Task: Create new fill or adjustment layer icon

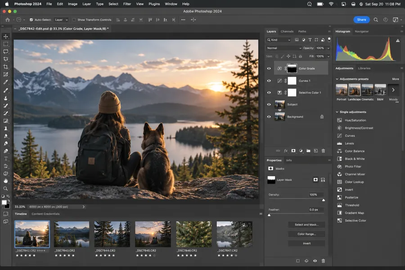Action: 301,151
